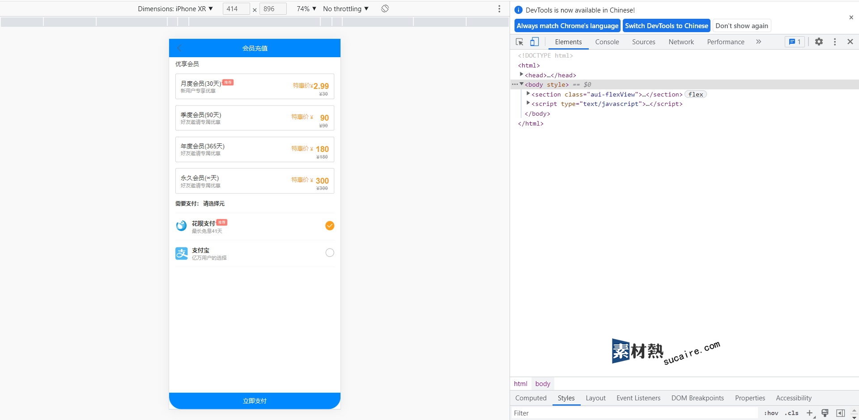This screenshot has height=420, width=859.
Task: Open the Sources tab
Action: pos(643,42)
